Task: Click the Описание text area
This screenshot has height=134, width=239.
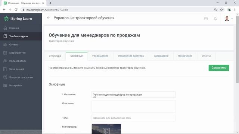Action: pyautogui.click(x=134, y=106)
